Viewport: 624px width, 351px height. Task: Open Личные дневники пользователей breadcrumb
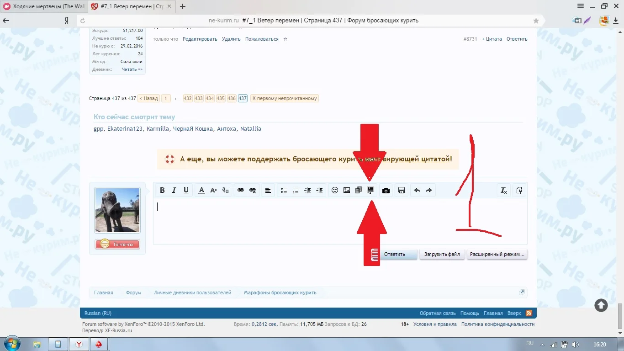click(x=192, y=292)
